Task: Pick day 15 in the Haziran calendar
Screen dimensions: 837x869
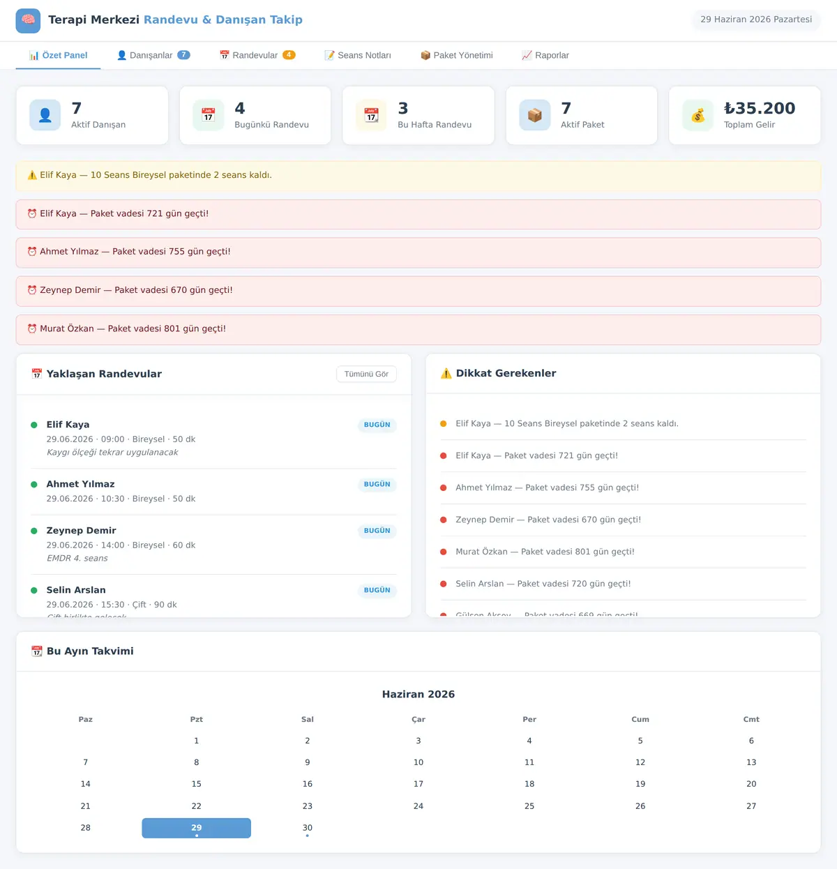Action: (x=197, y=784)
